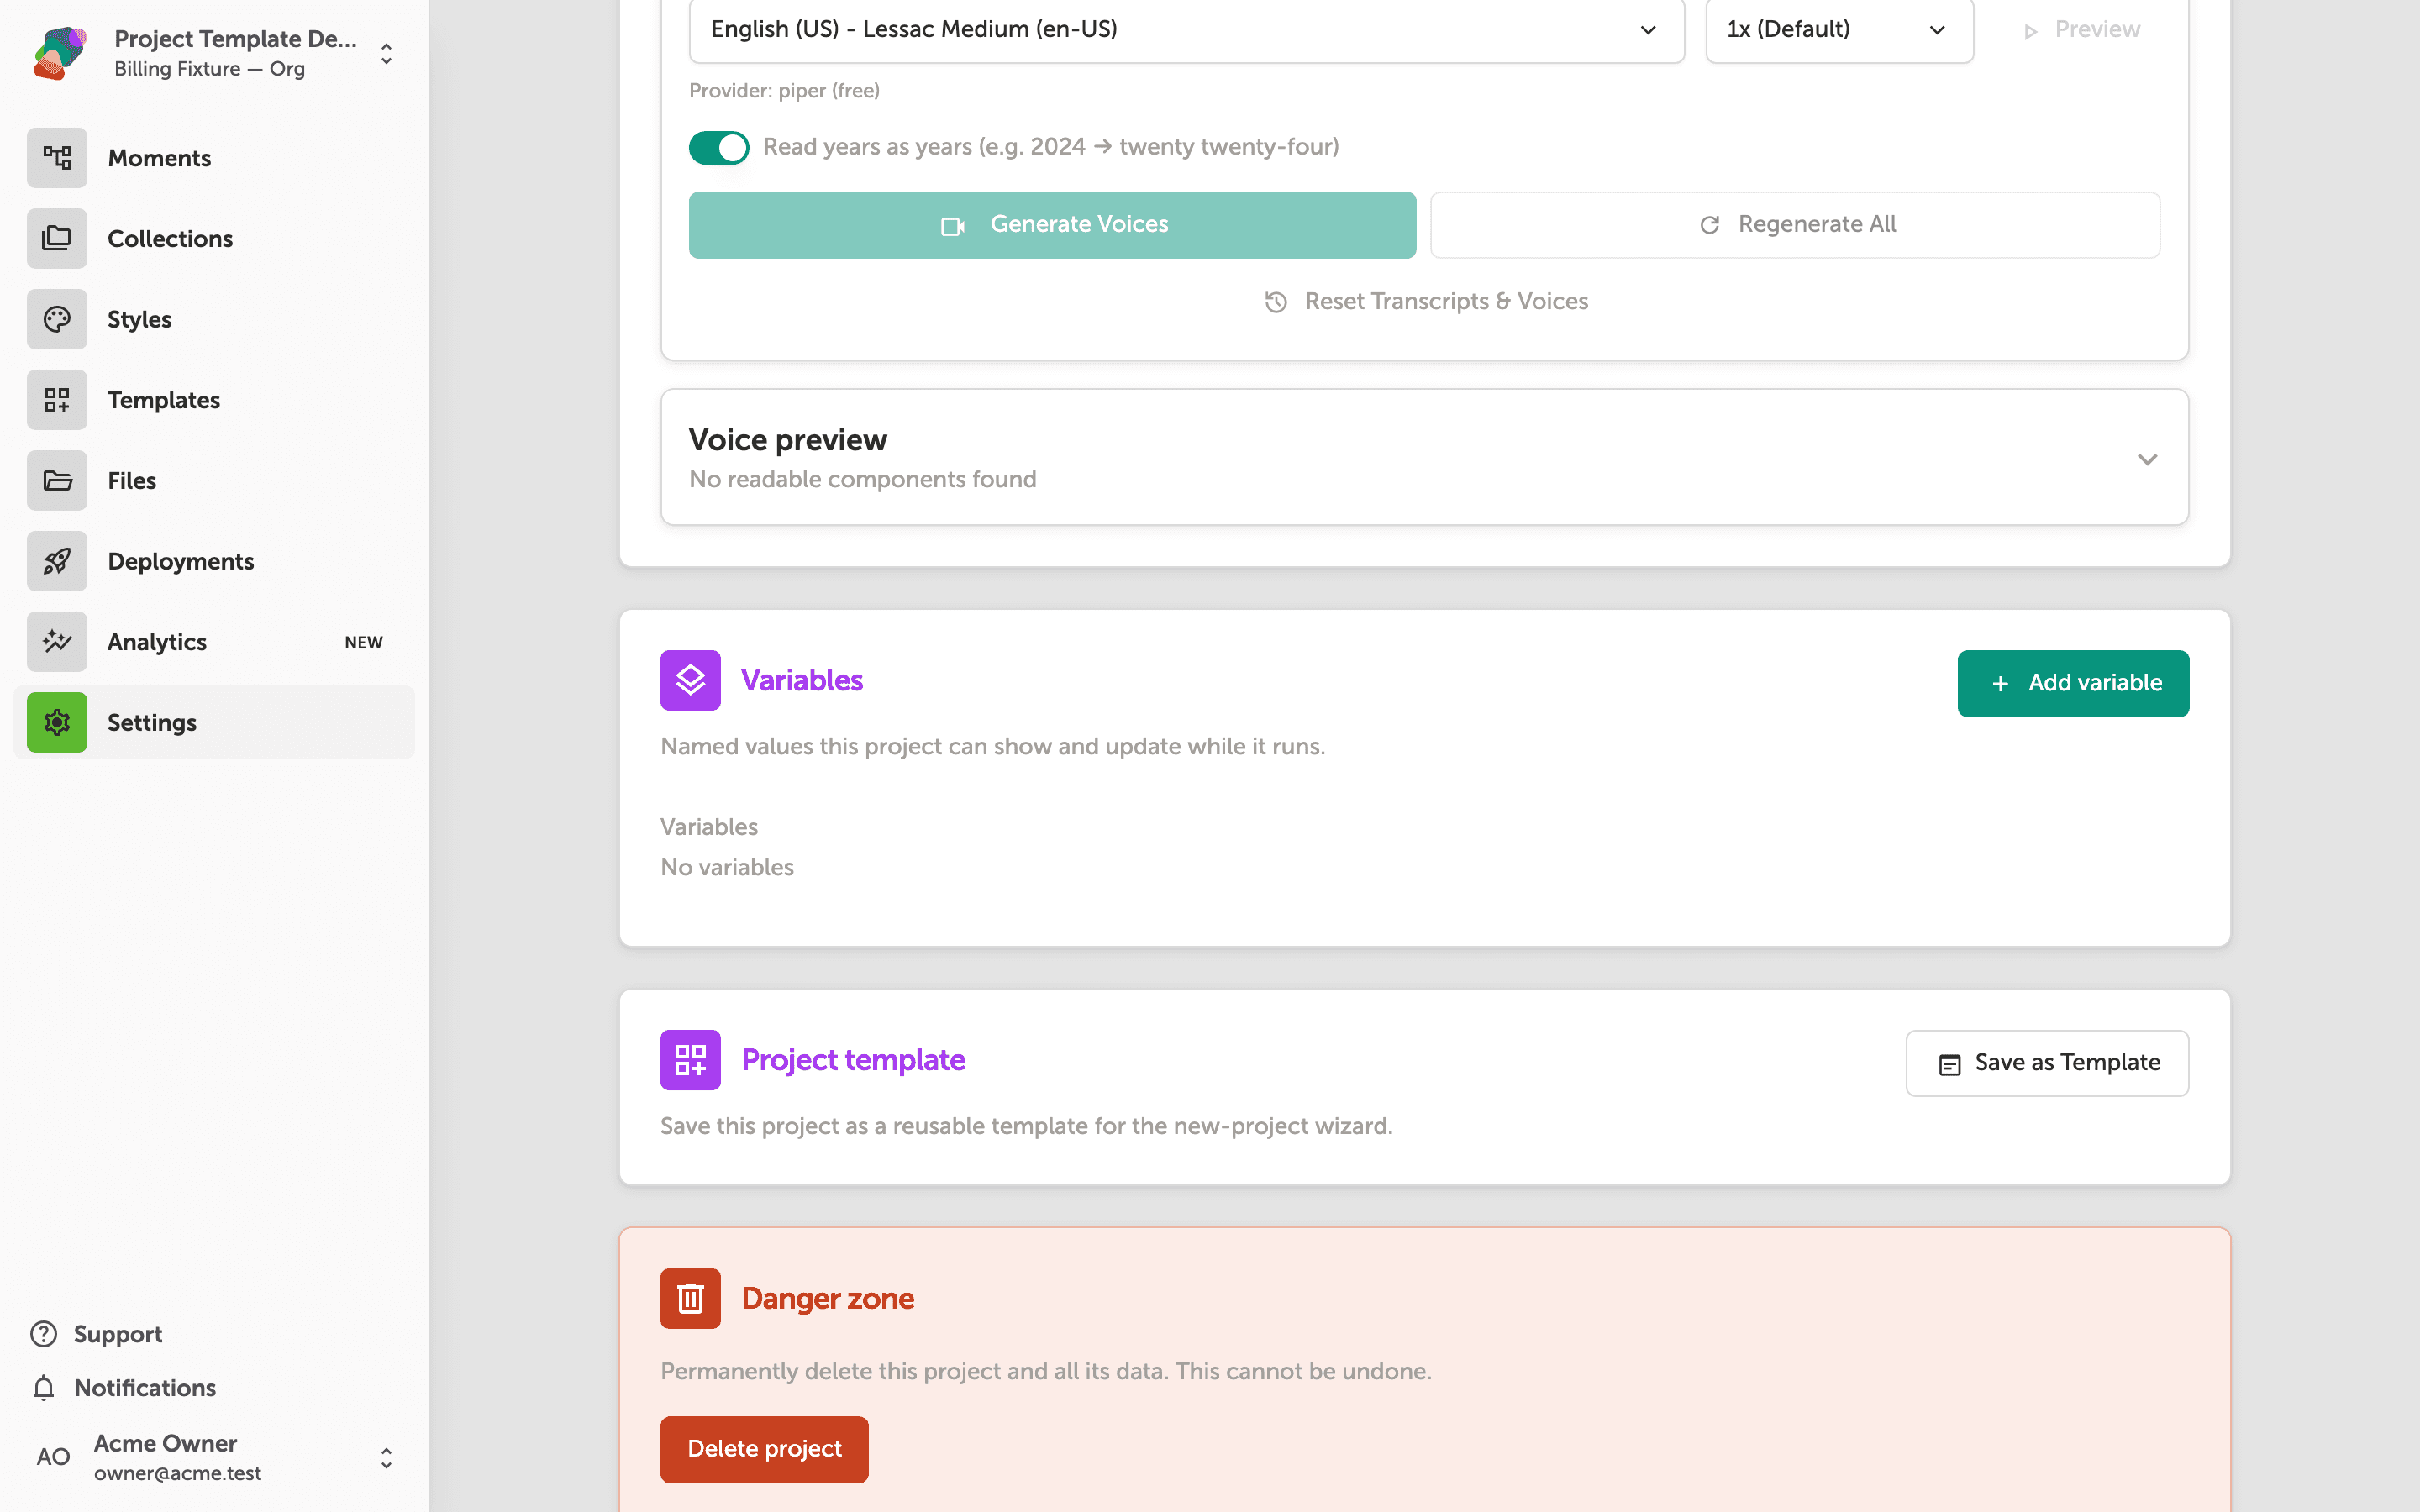Click the Styles palette icon

57,319
